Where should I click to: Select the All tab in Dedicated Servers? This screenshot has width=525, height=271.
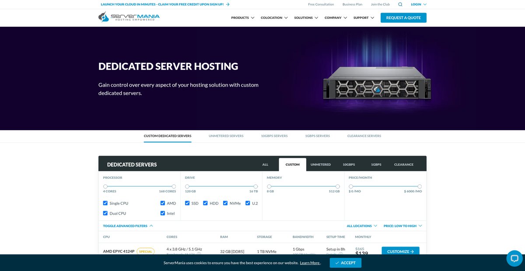point(265,165)
